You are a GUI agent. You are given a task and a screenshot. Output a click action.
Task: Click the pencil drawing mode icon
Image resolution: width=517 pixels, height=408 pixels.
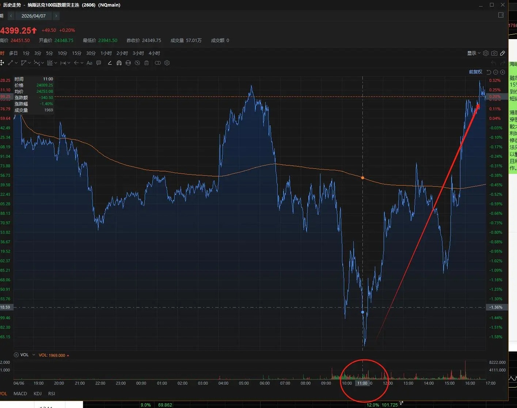(x=503, y=53)
